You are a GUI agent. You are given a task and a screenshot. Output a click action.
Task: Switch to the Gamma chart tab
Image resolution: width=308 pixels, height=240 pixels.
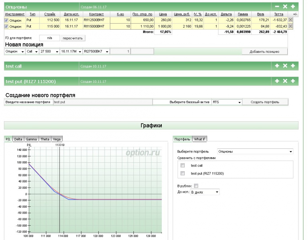click(x=31, y=139)
